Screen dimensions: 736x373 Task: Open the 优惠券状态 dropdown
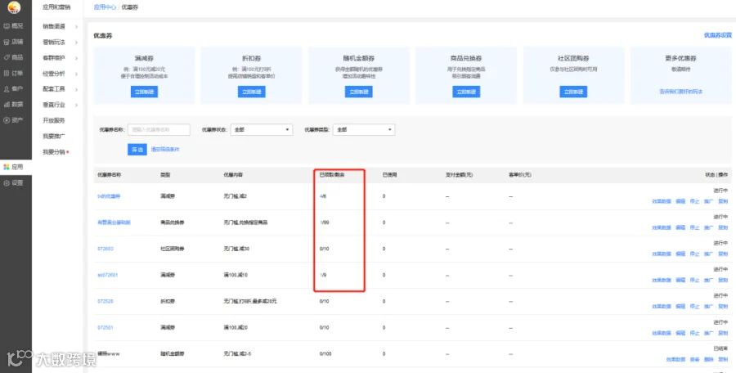[x=262, y=130]
